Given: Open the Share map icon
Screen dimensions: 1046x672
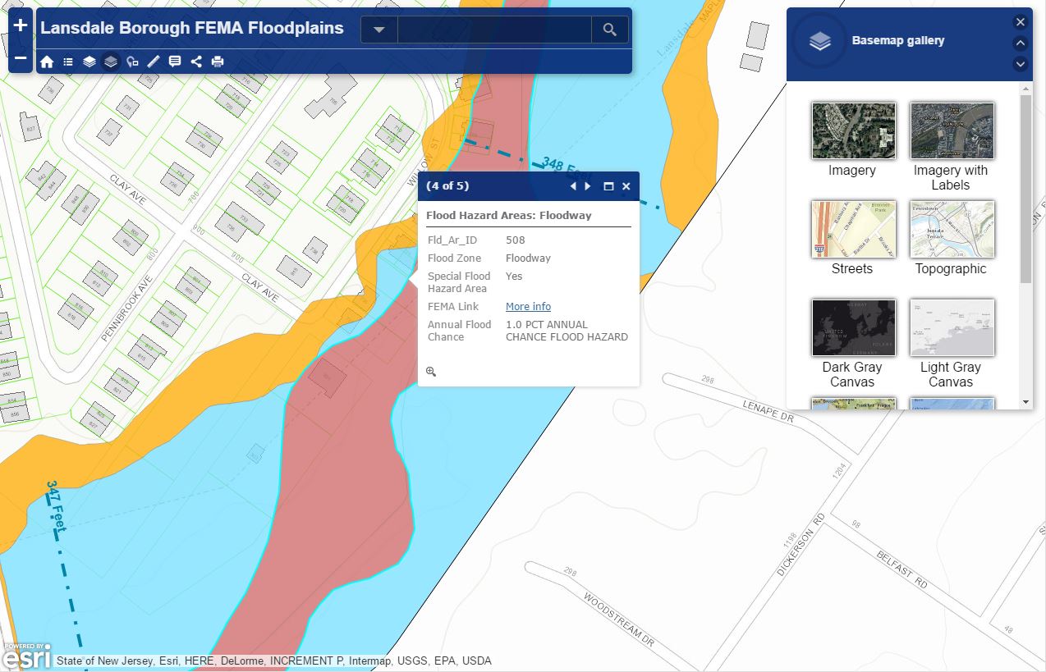Looking at the screenshot, I should [196, 62].
